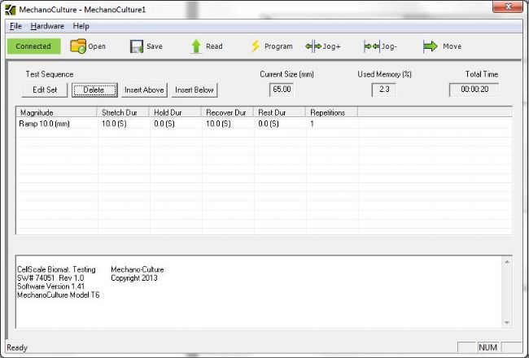
Task: Click the green Move arrow icon
Action: (431, 46)
